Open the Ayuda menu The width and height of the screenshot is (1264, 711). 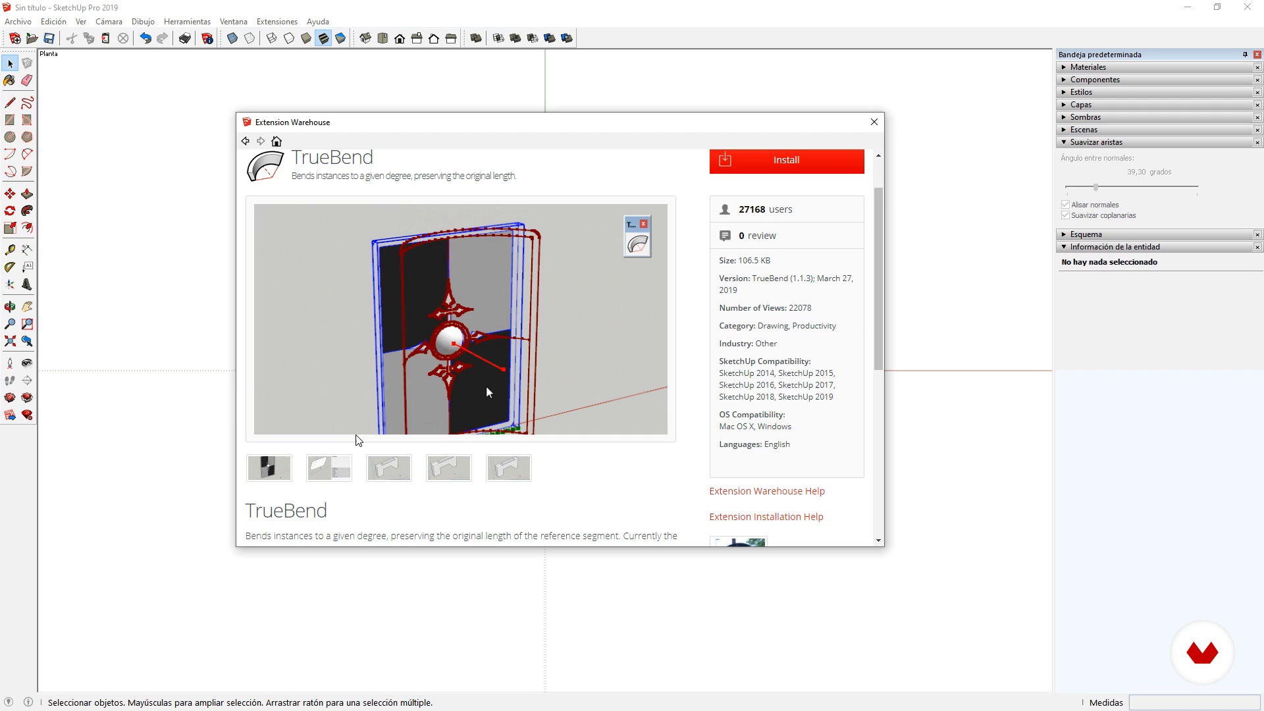point(317,22)
